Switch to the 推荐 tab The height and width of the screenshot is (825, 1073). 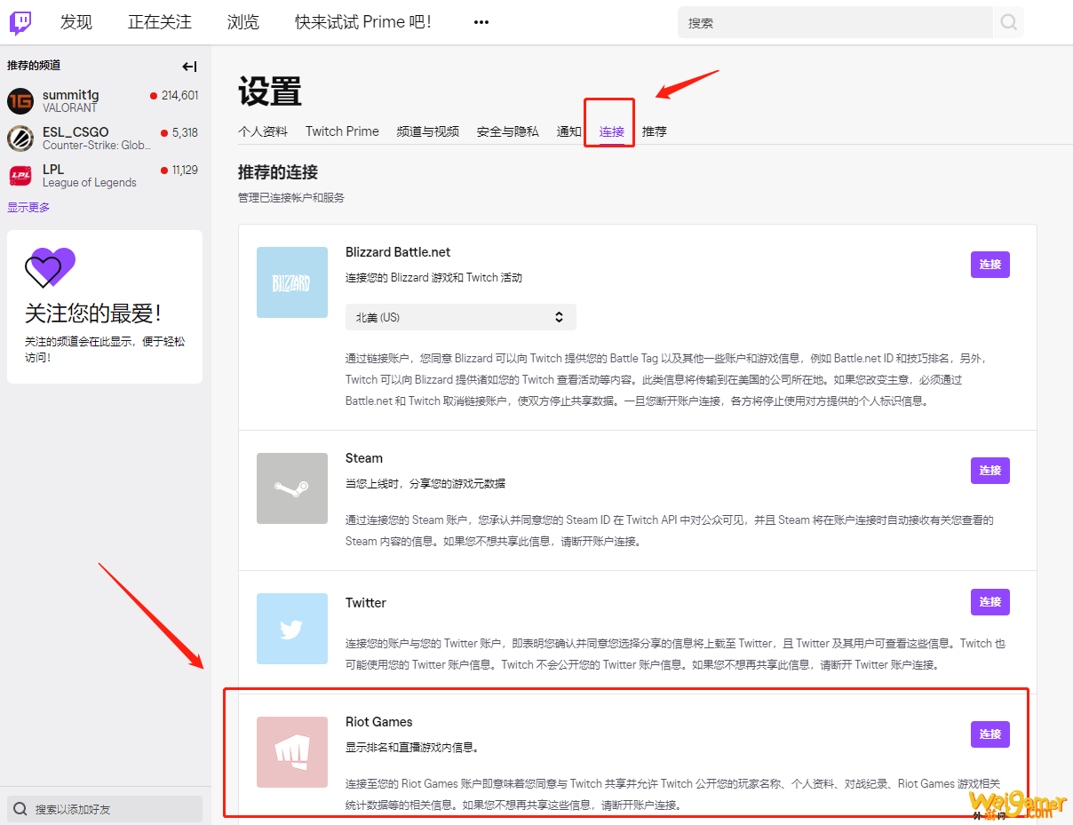pos(655,131)
